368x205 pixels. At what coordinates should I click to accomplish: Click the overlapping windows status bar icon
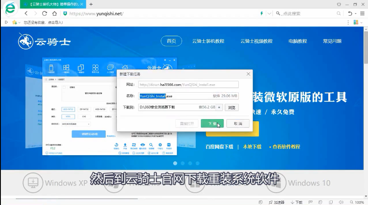click(x=330, y=202)
